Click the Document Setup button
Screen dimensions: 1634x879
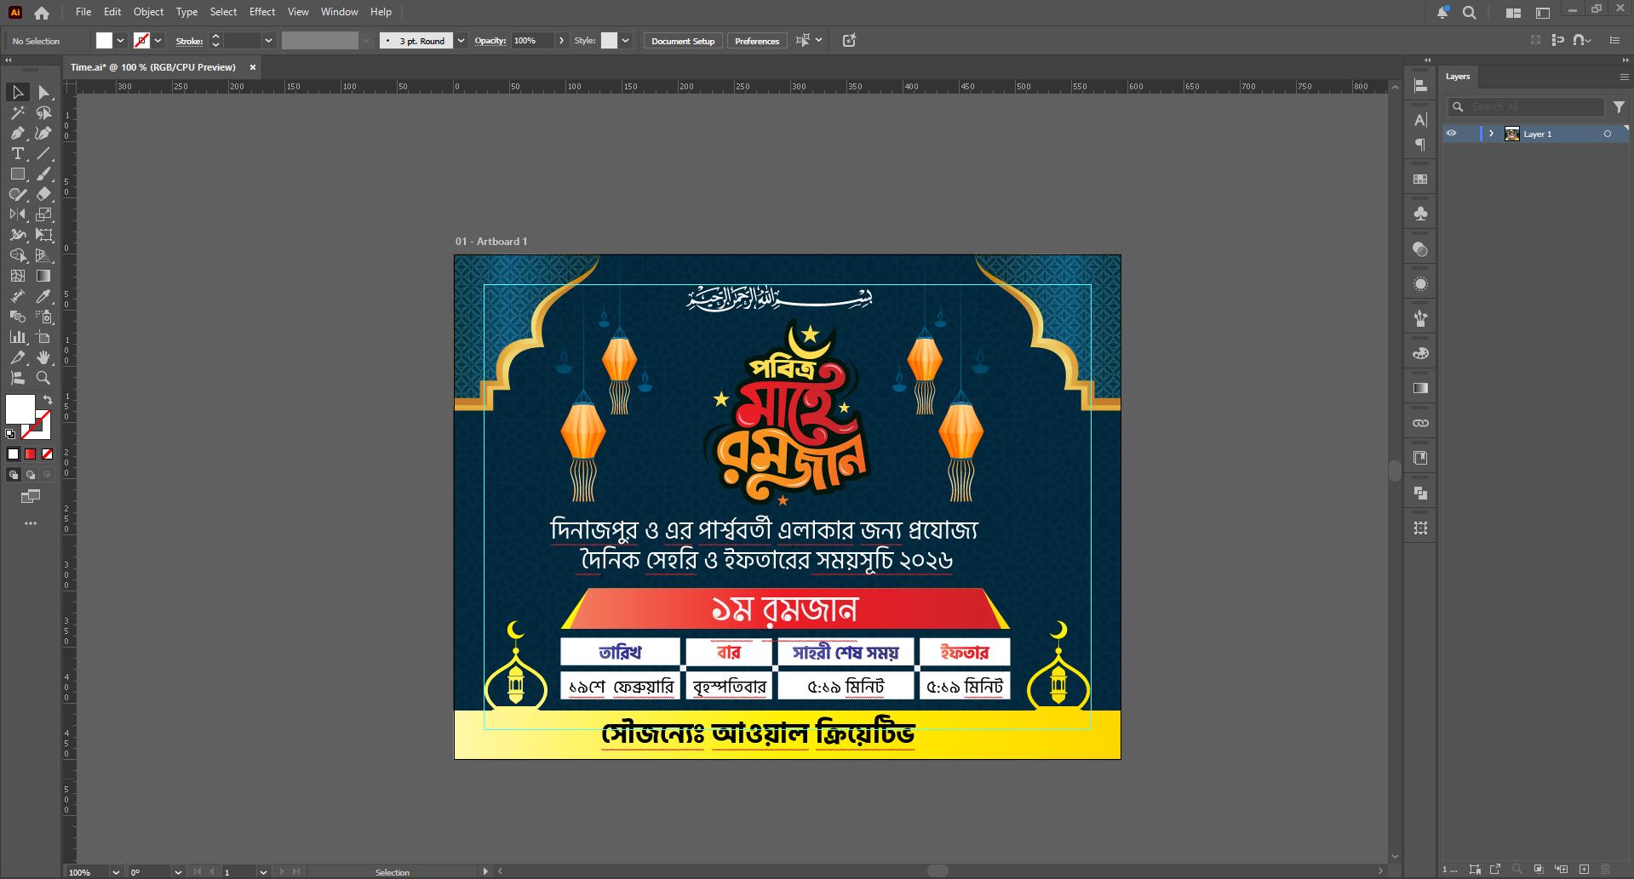[x=683, y=41]
